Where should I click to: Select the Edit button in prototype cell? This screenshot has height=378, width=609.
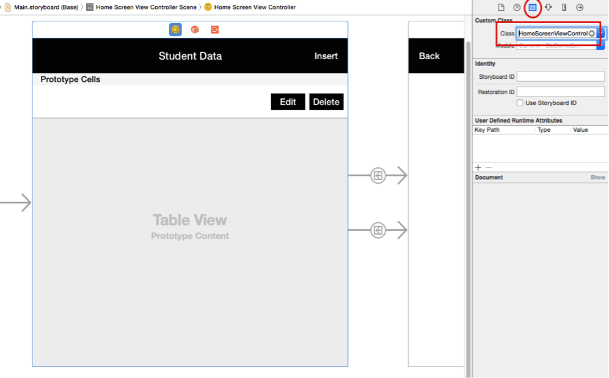[x=288, y=102]
